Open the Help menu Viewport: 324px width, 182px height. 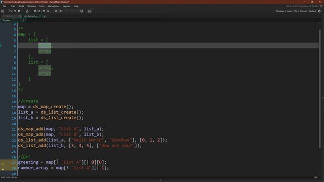76,6
